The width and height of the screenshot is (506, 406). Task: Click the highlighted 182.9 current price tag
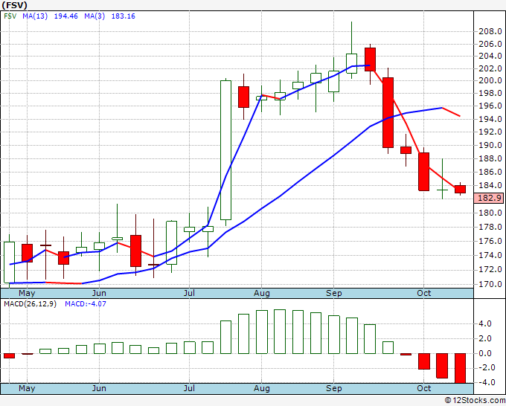(489, 198)
